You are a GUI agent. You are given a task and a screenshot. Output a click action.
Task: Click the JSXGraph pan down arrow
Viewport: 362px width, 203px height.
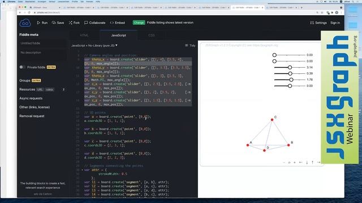point(307,162)
